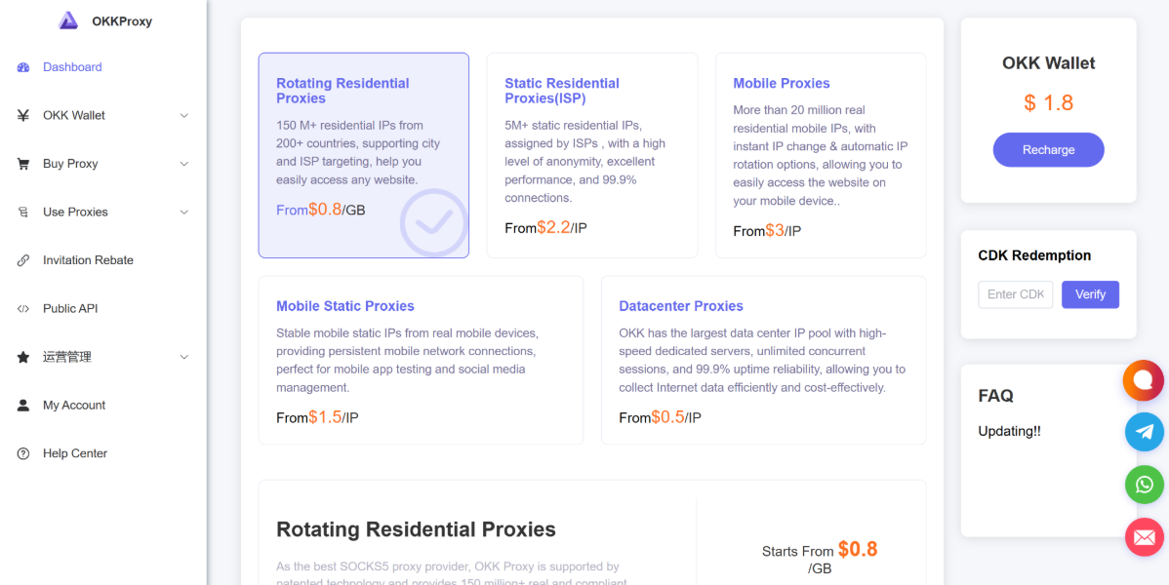The image size is (1169, 585).
Task: Open Help Center menu item
Action: point(102,453)
